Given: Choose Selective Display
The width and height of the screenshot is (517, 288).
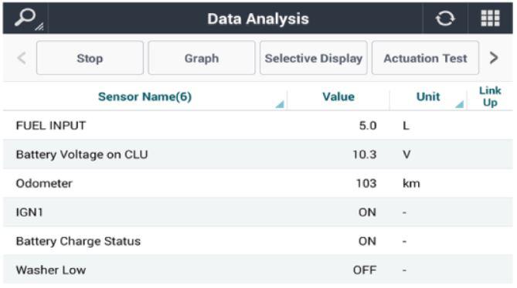Looking at the screenshot, I should click(313, 58).
